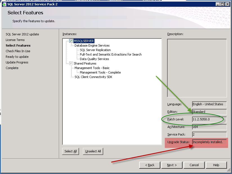Toggle the MSSQLSERVER instance checkbox
The width and height of the screenshot is (232, 174).
click(71, 41)
